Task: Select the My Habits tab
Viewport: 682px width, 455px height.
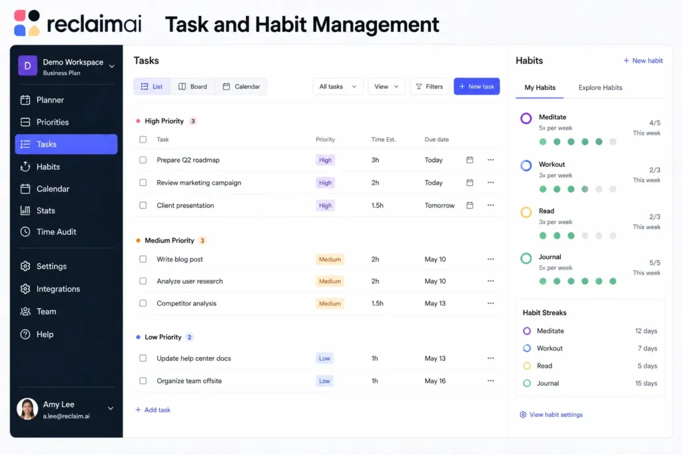Action: [x=539, y=87]
